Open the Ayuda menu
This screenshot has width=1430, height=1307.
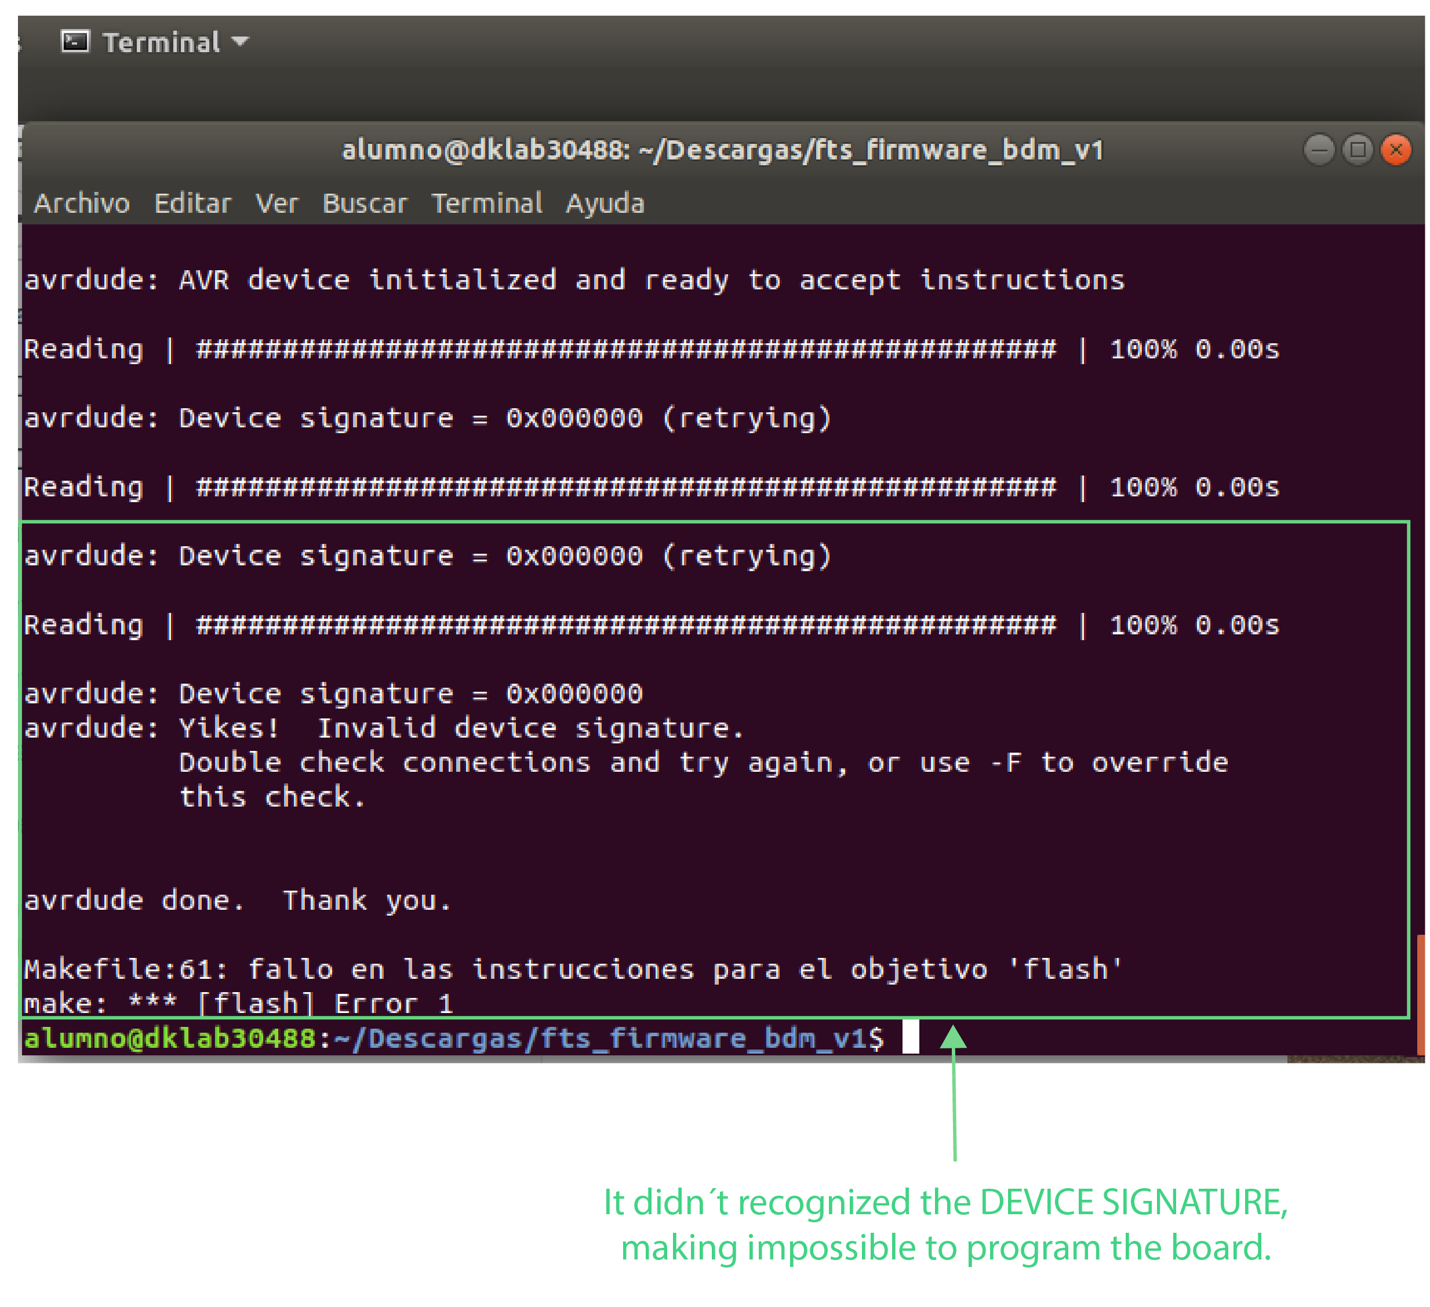(x=605, y=204)
